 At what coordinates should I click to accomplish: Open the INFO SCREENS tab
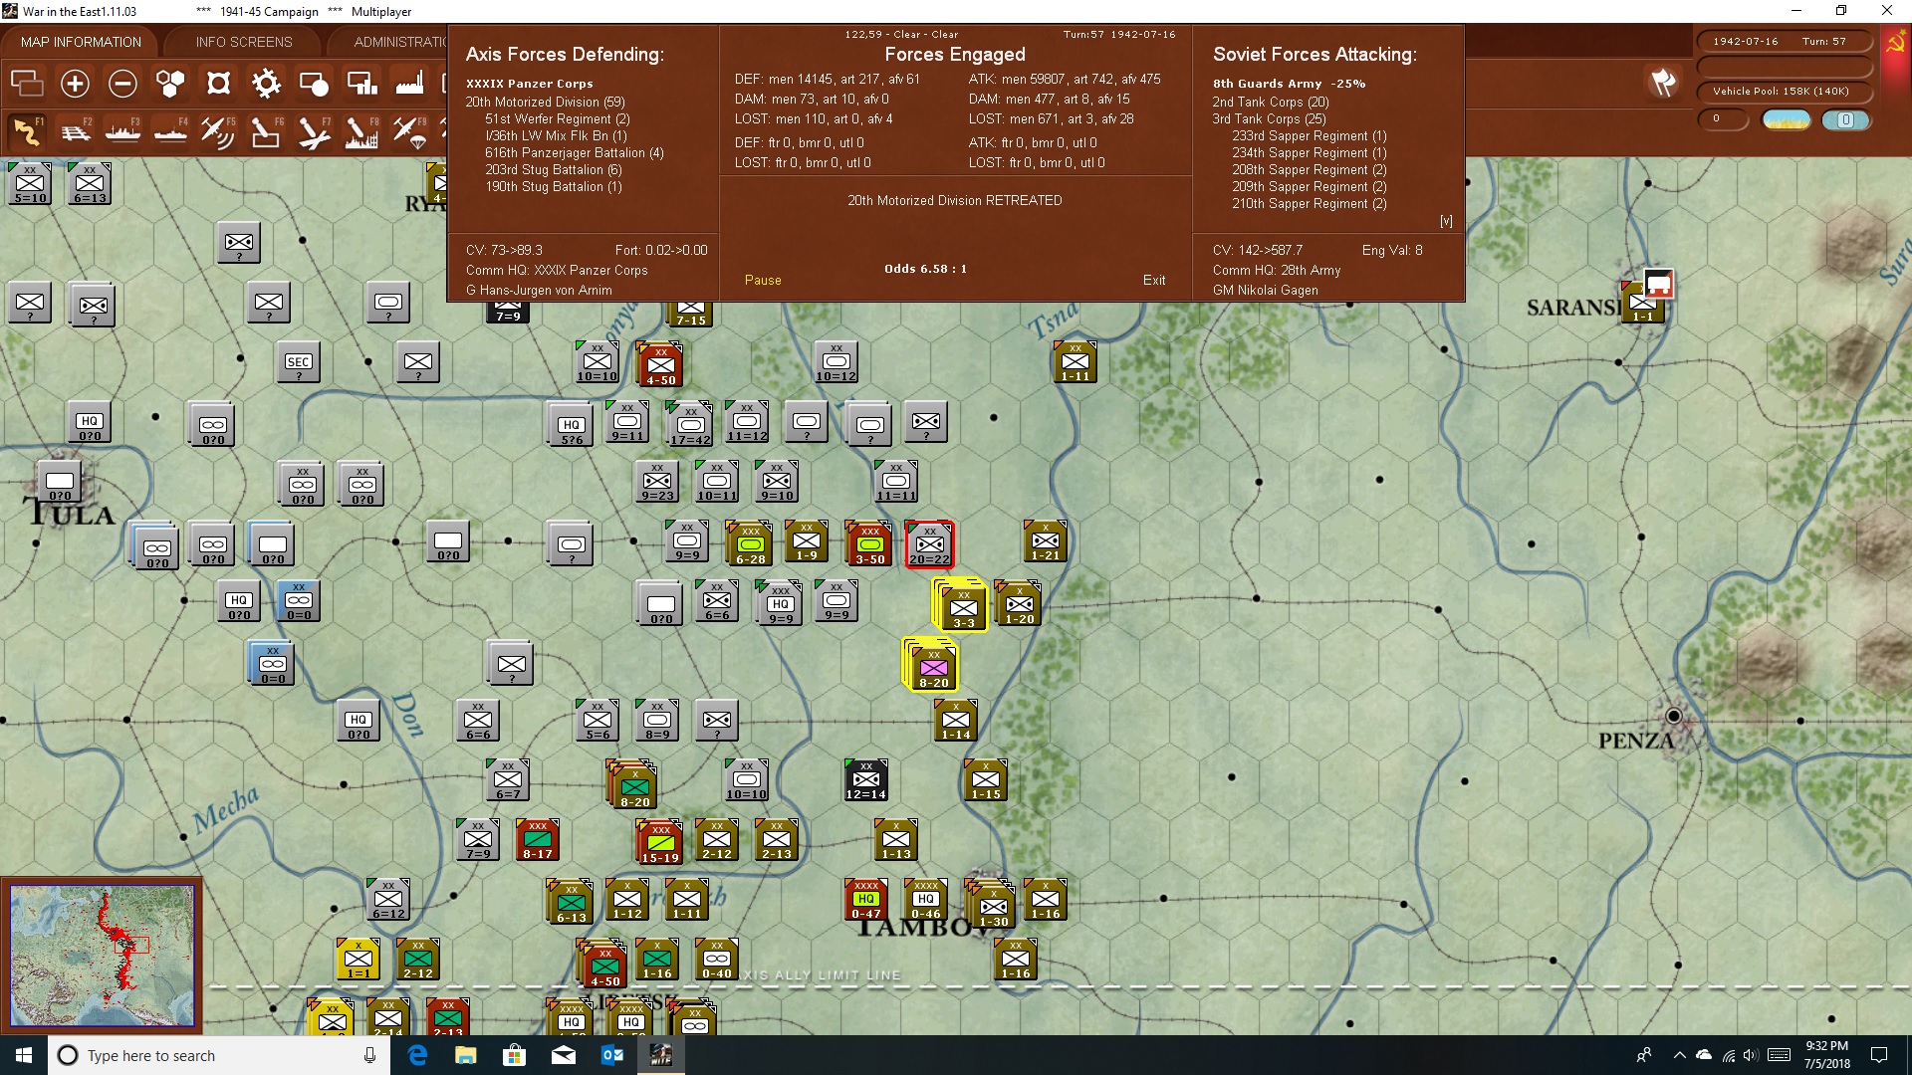point(244,42)
